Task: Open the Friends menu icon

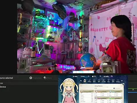Action: (x=89, y=81)
